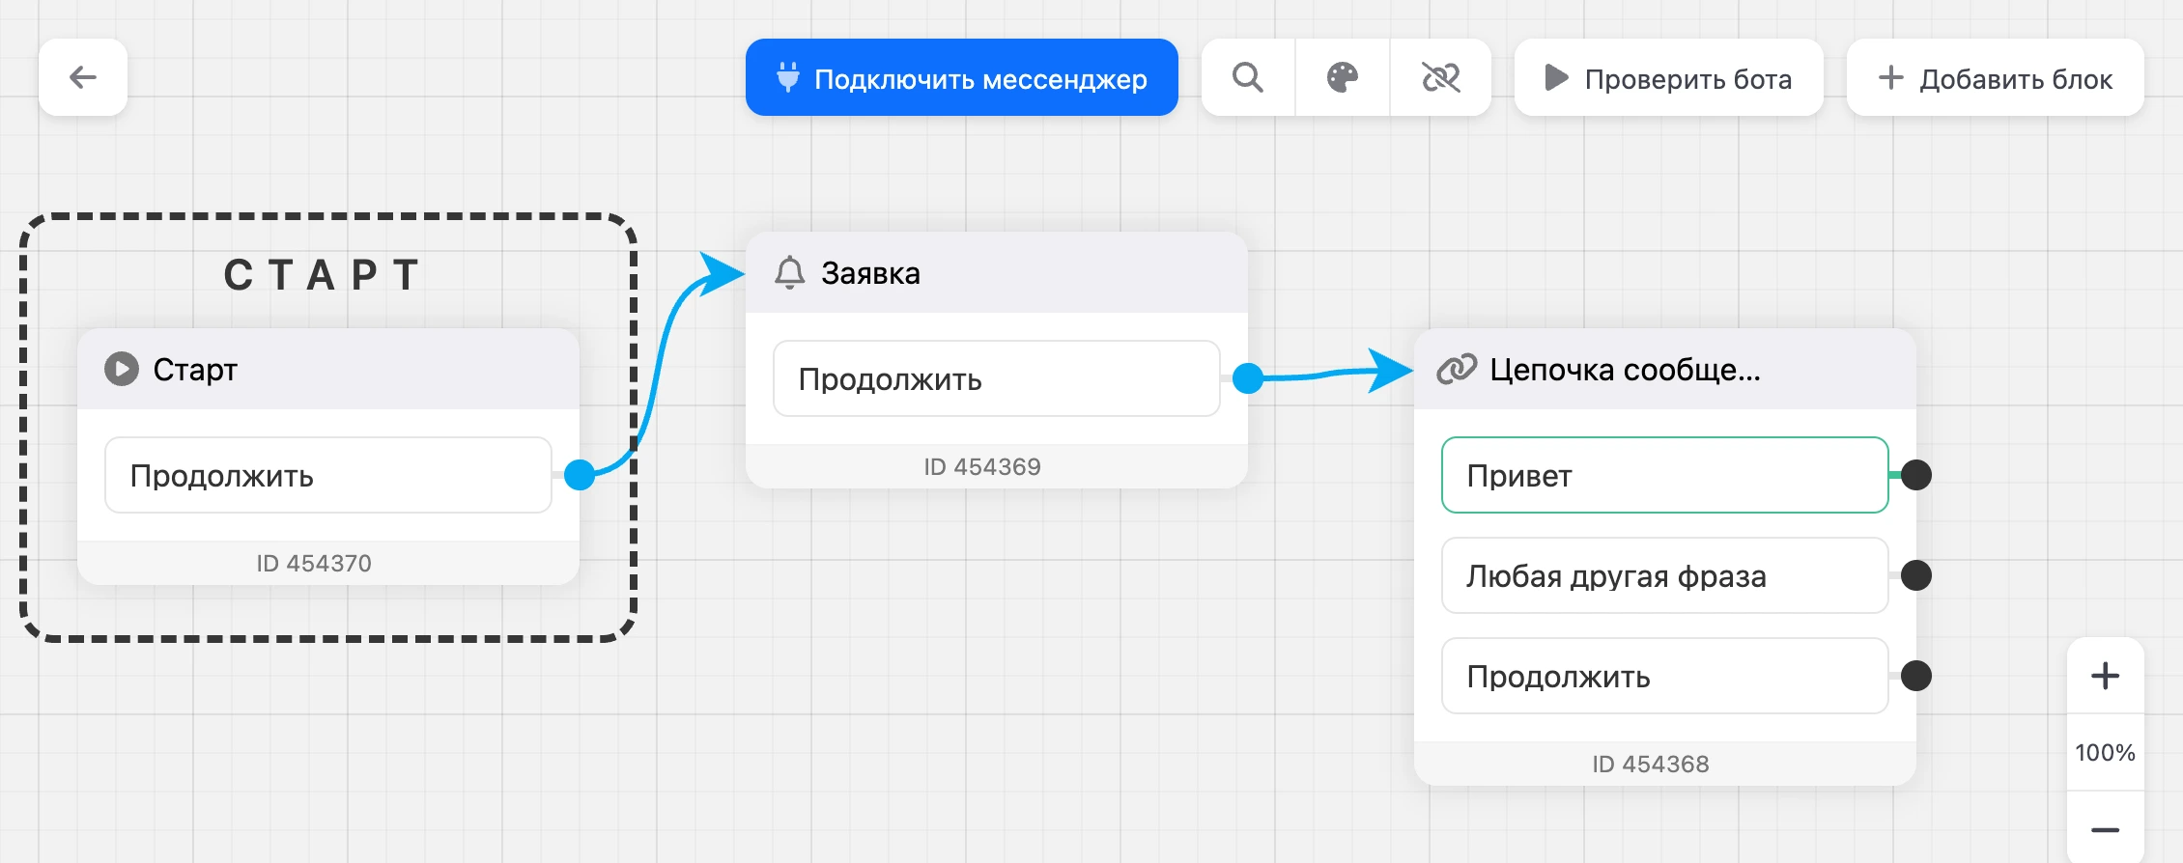Click blue connector dot of Заявка block
This screenshot has height=863, width=2183.
click(x=1248, y=378)
